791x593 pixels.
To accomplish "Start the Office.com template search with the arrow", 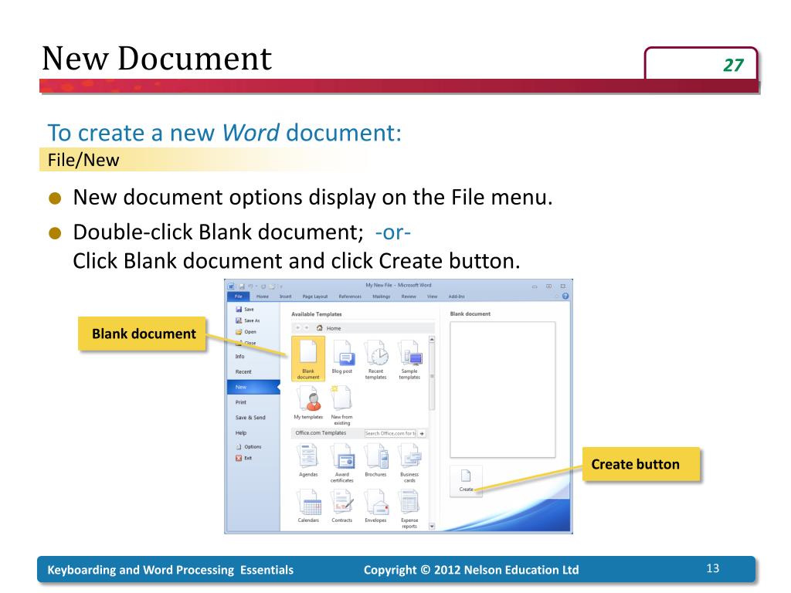I will [x=422, y=434].
